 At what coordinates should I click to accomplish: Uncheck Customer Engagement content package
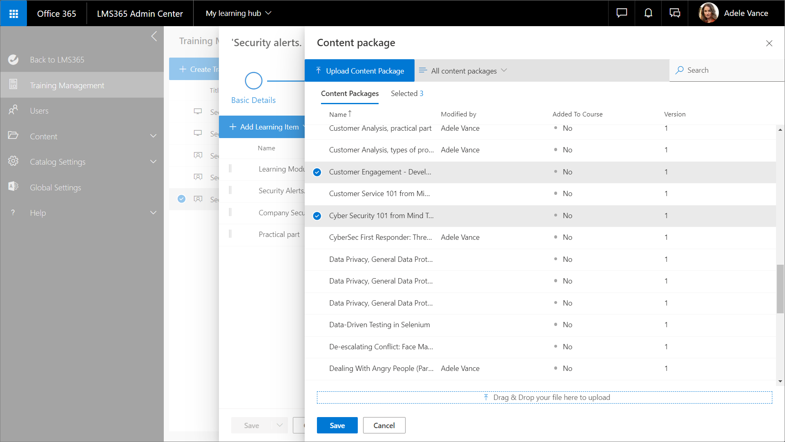tap(317, 172)
